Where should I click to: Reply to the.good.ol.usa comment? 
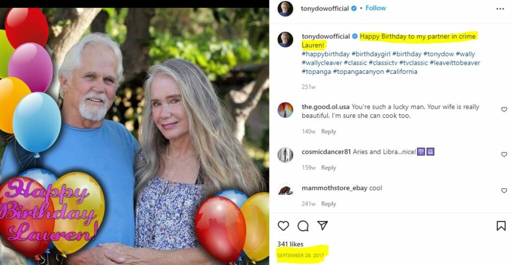pos(328,131)
